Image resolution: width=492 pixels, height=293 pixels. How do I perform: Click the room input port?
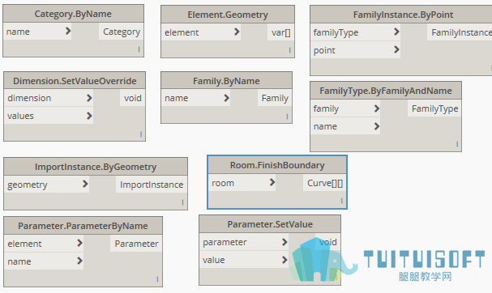click(x=242, y=183)
